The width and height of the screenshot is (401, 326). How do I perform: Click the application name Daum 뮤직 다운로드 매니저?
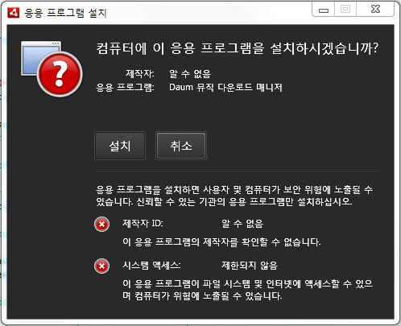[225, 88]
